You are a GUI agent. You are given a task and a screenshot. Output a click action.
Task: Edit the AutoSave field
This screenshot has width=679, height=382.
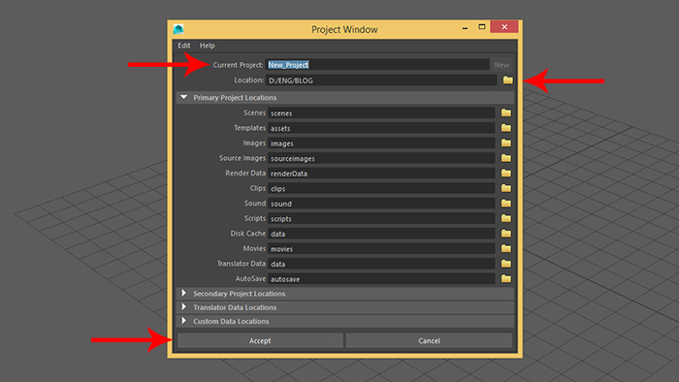pyautogui.click(x=381, y=278)
